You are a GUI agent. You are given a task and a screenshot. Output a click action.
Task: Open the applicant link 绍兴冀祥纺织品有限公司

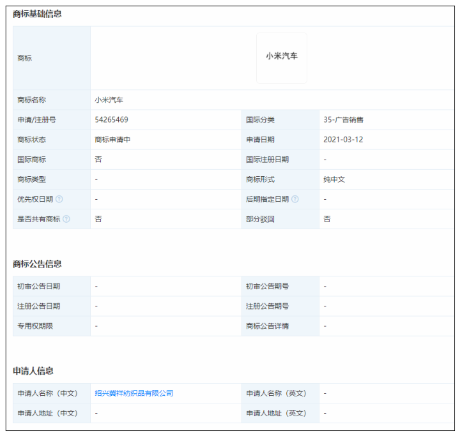[x=134, y=393]
